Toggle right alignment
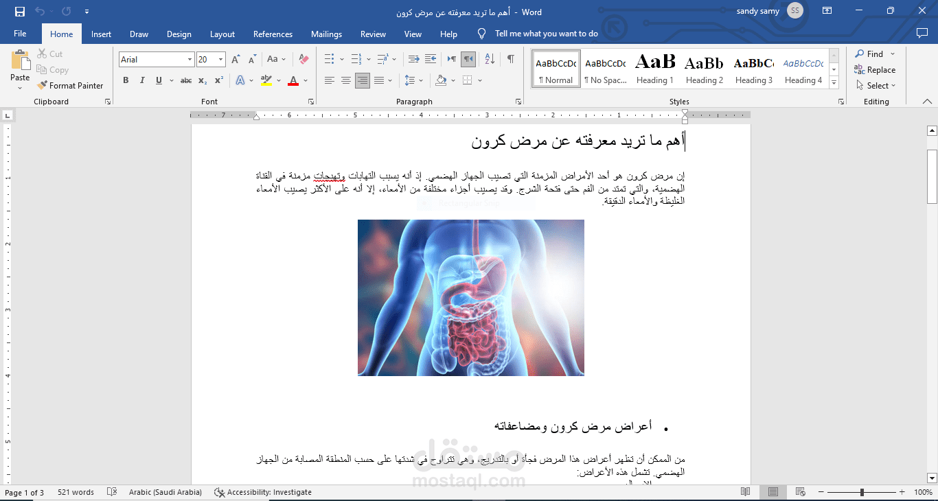 pyautogui.click(x=363, y=80)
